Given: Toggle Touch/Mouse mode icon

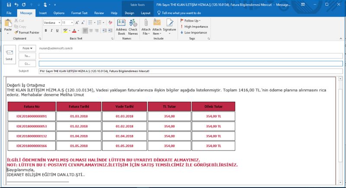Looking at the screenshot, I should [45, 5].
